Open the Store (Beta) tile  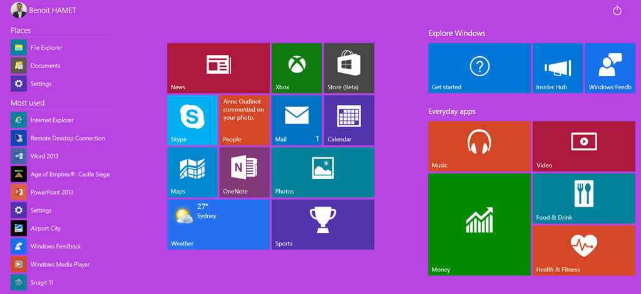[x=349, y=67]
